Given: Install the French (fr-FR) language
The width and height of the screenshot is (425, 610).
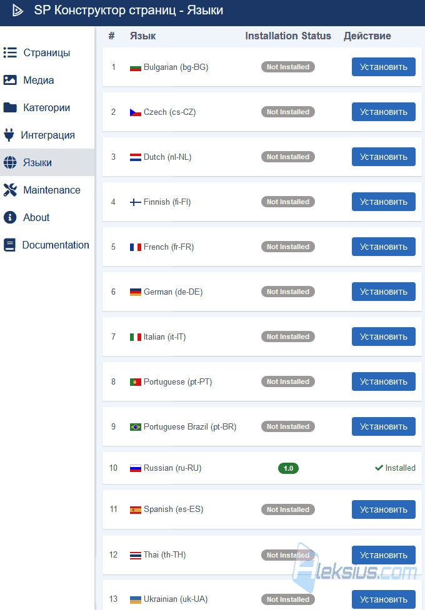Looking at the screenshot, I should point(383,247).
